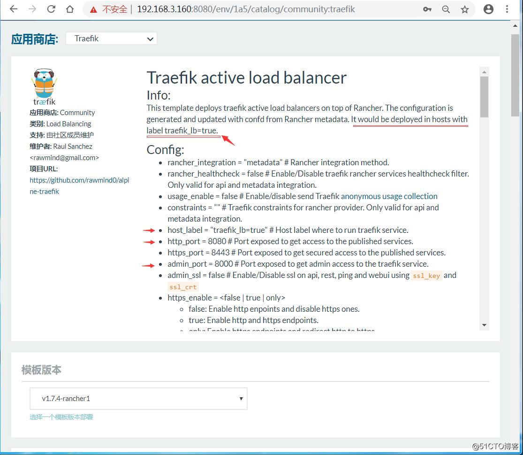Open the user profile avatar icon

tap(488, 9)
